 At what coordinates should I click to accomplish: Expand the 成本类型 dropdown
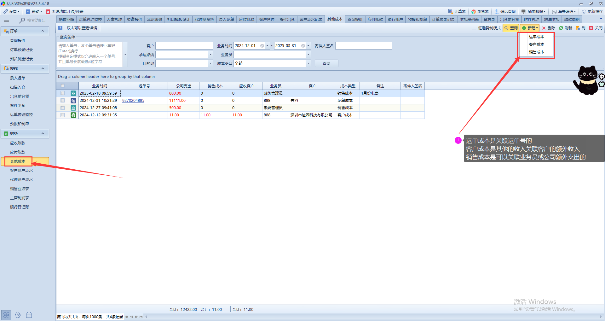(x=308, y=63)
